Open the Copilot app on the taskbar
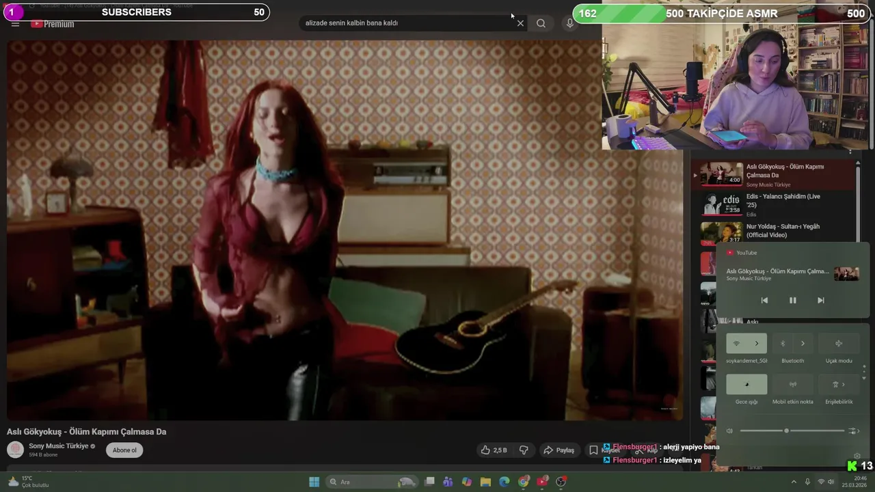This screenshot has width=875, height=492. (467, 482)
